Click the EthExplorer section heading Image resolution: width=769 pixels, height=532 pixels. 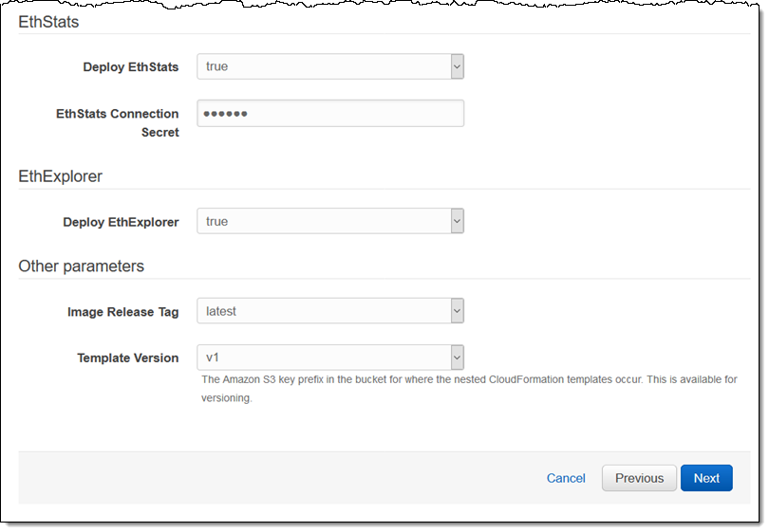tap(60, 176)
